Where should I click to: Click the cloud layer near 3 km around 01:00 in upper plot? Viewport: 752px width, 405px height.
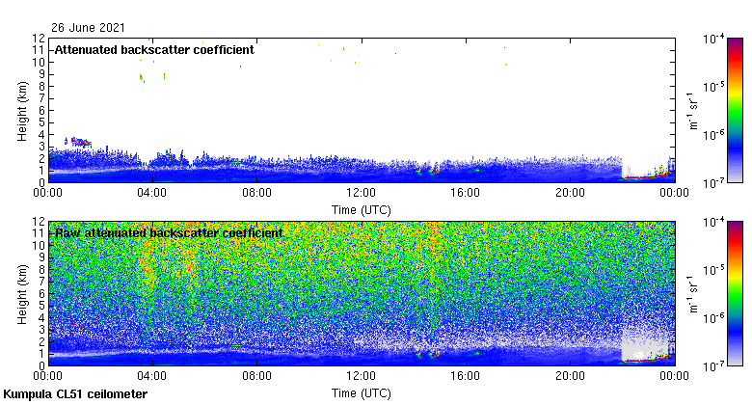pos(80,142)
